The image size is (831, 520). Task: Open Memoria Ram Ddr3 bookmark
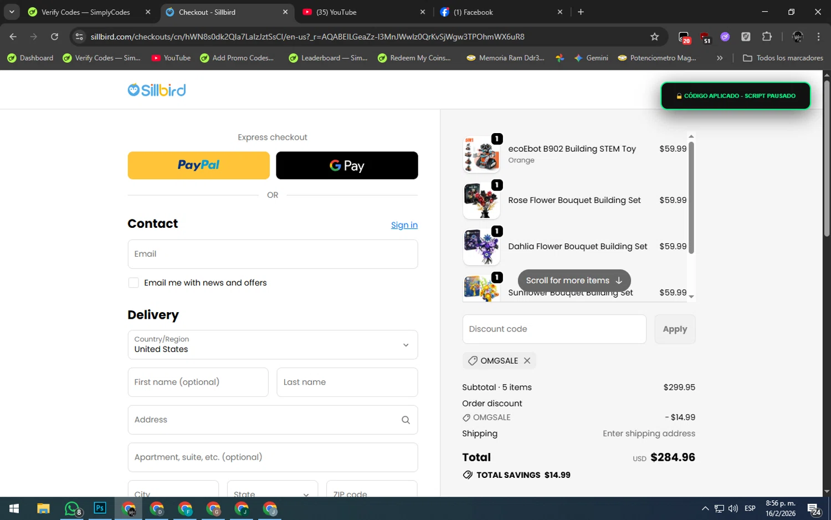tap(506, 58)
